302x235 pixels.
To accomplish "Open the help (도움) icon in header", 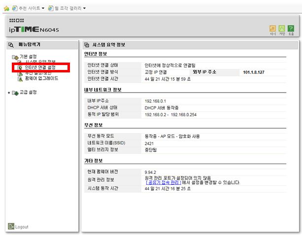I will 291,29.
